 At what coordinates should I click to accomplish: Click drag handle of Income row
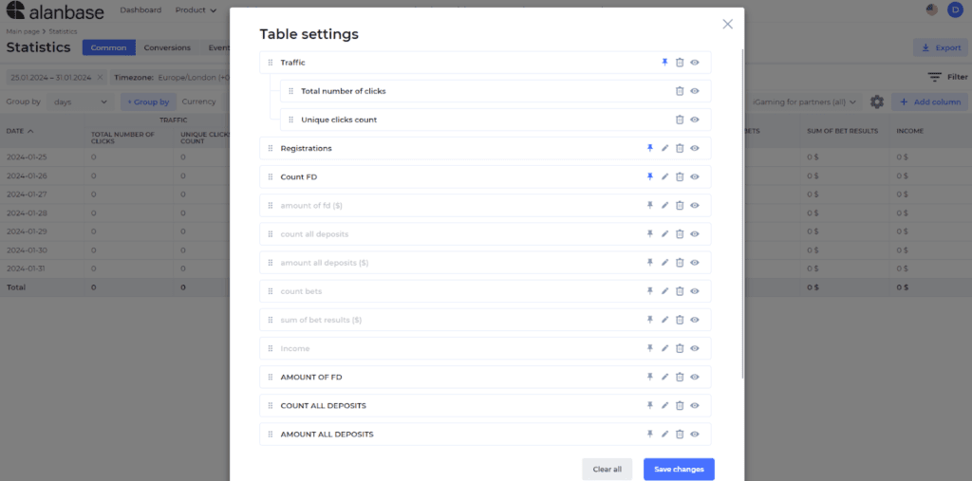(271, 348)
